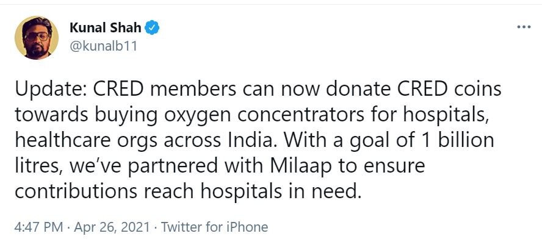
Task: Open Kunal Shah's profile picture
Action: click(x=36, y=37)
